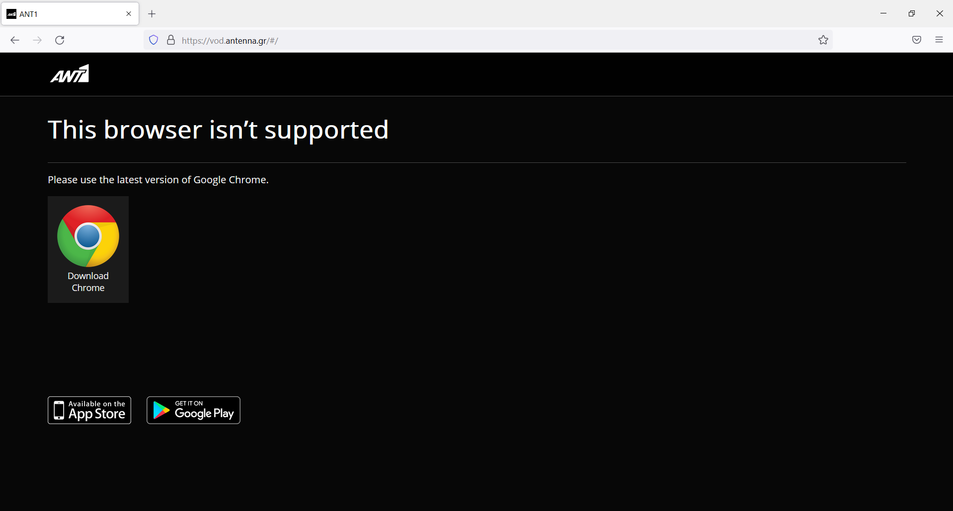Click the shield tracking protection icon
953x511 pixels.
point(153,40)
